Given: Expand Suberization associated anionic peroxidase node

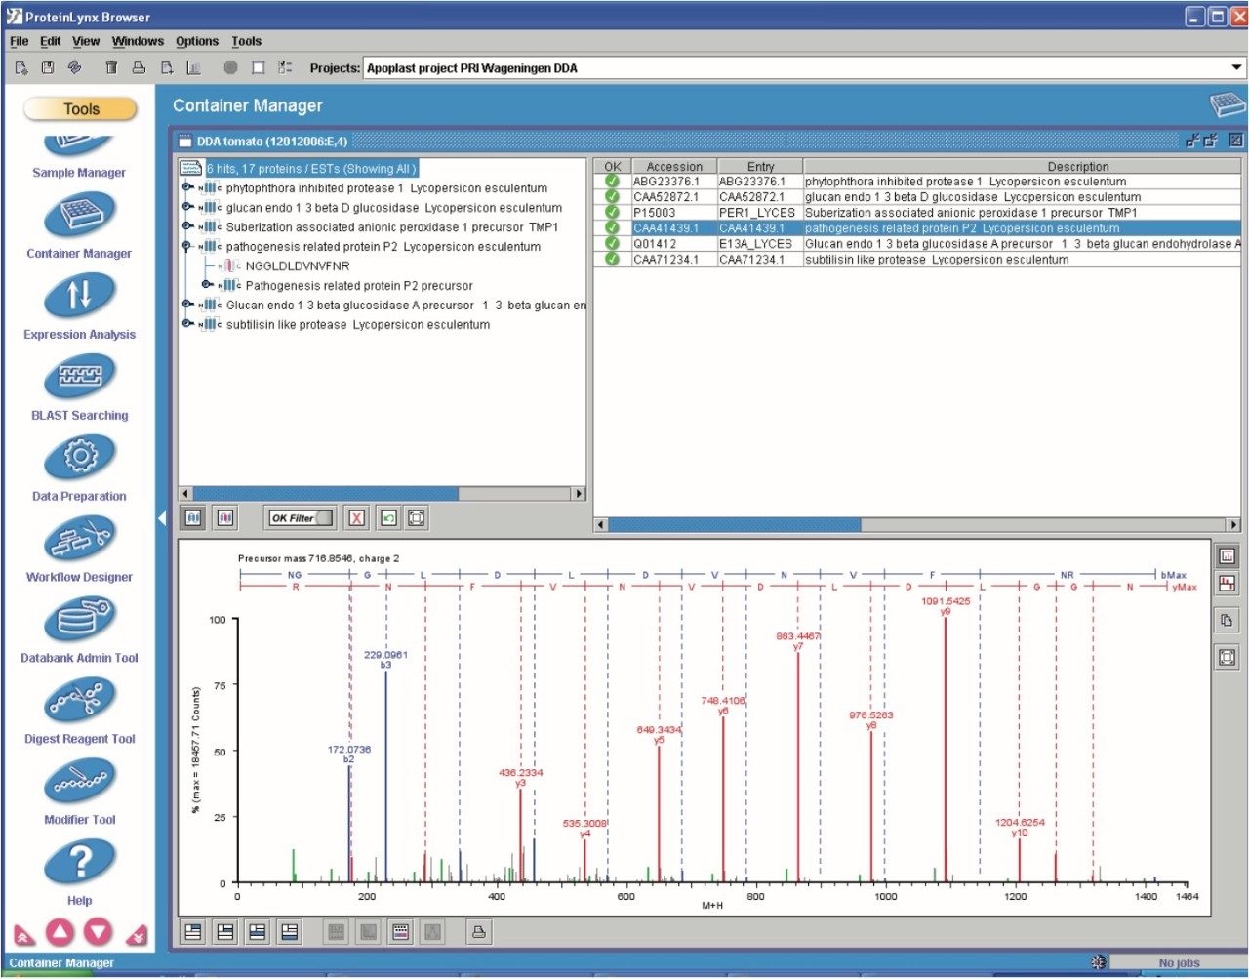Looking at the screenshot, I should pos(186,226).
